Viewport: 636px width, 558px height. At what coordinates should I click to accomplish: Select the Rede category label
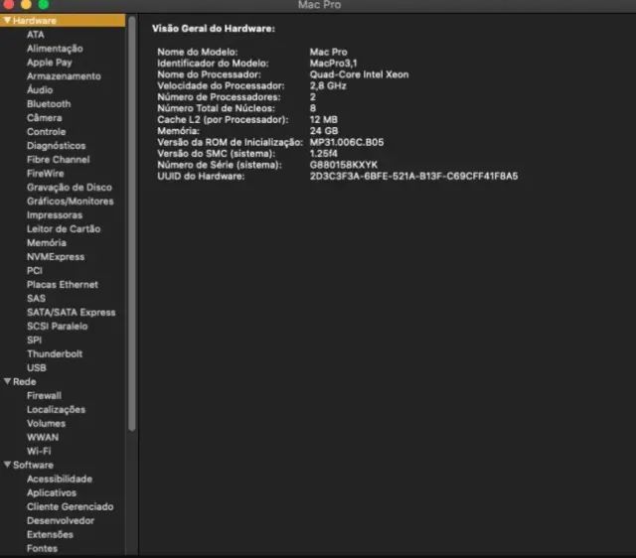(x=24, y=381)
